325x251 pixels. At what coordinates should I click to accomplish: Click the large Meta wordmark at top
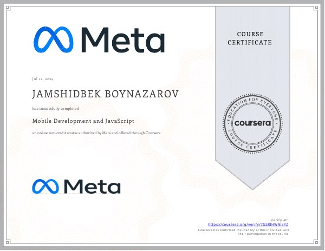123,40
